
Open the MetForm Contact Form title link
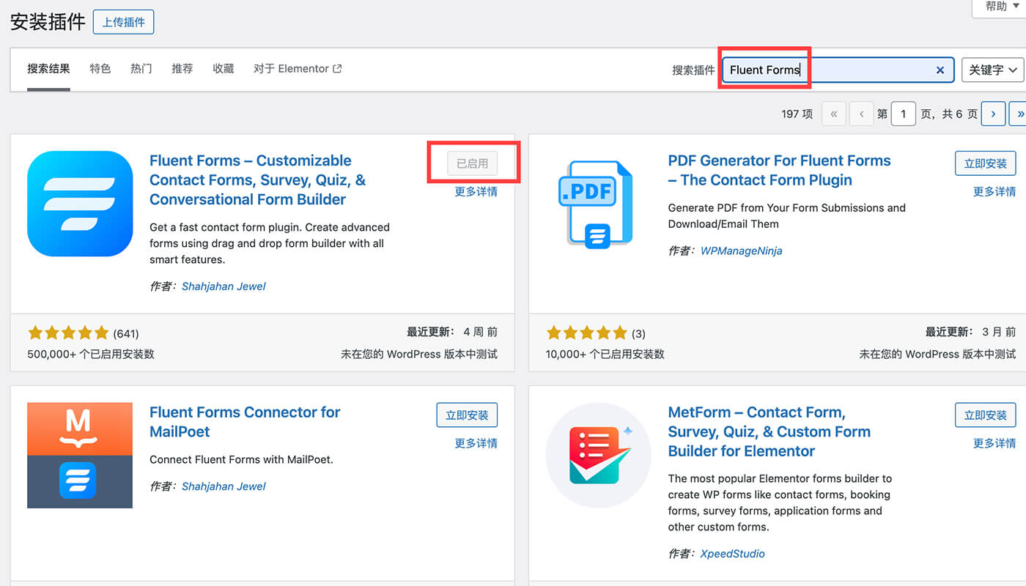pyautogui.click(x=769, y=431)
